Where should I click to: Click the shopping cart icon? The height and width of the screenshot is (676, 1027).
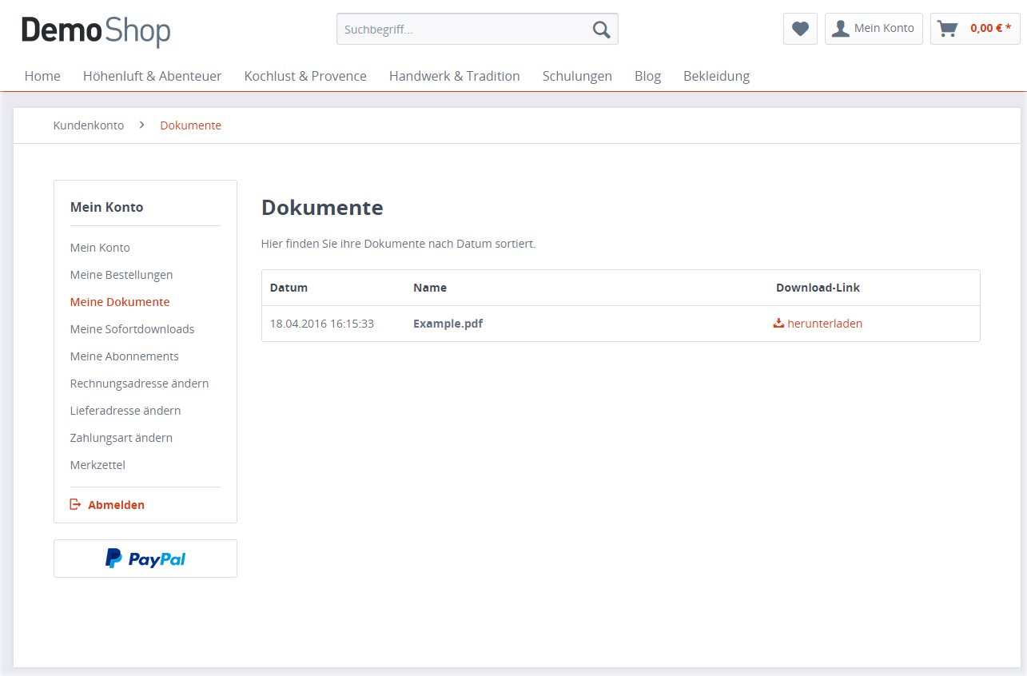[947, 29]
